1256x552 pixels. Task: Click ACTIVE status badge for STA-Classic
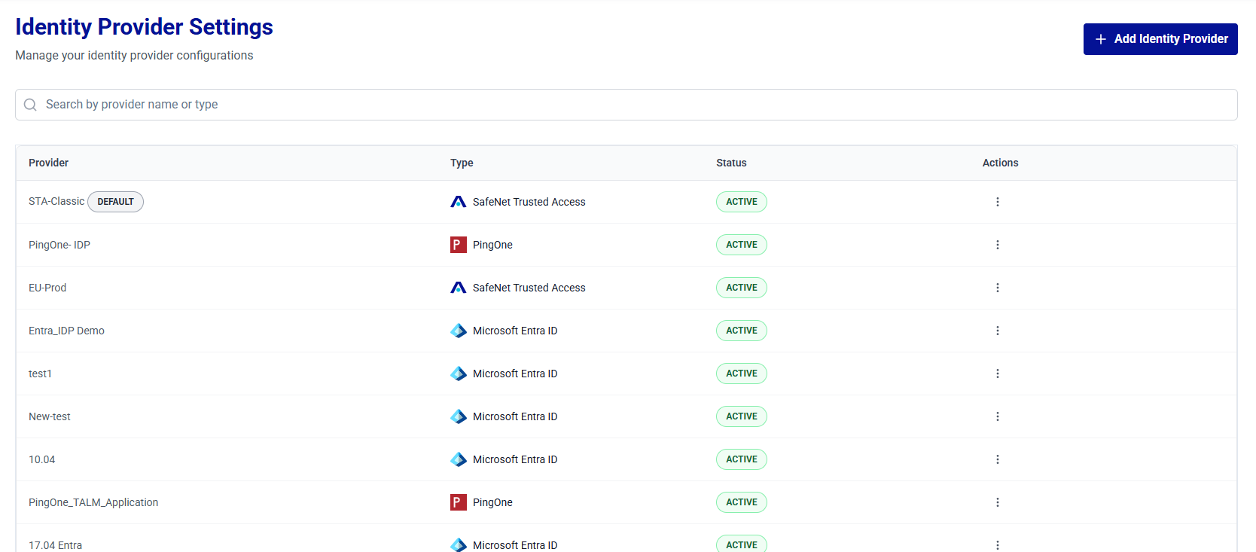pos(742,202)
